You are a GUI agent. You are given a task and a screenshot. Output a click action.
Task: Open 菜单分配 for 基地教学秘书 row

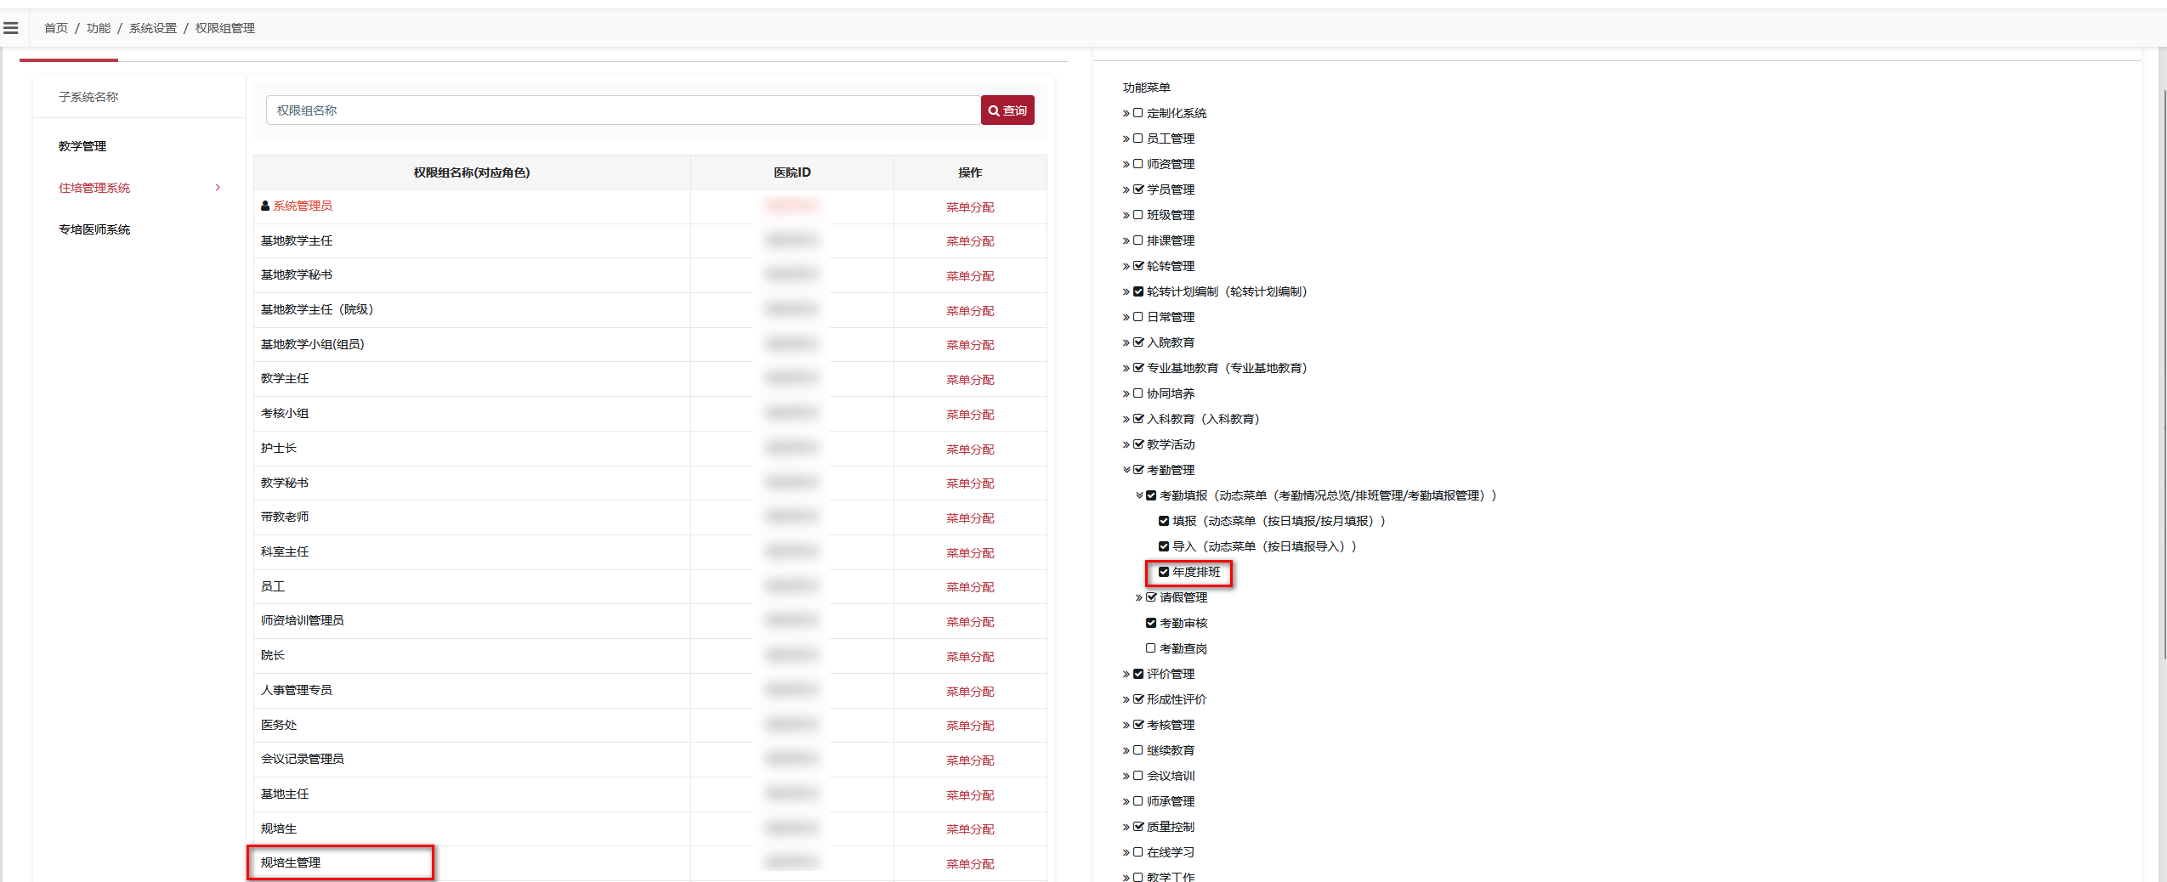point(970,276)
